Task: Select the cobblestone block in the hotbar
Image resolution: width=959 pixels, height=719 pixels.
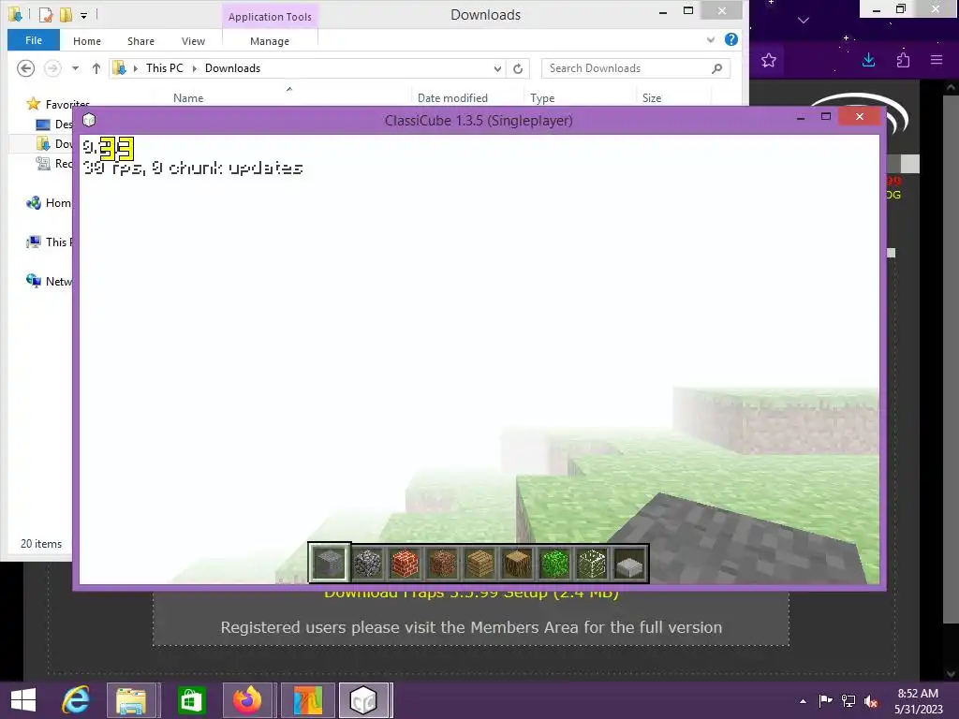Action: [x=367, y=563]
